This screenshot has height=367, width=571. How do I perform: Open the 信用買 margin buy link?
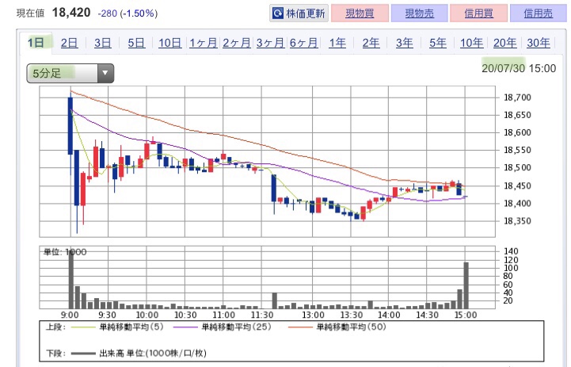point(478,13)
